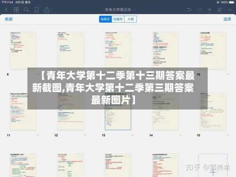The width and height of the screenshot is (236, 177).
Task: Add a page via dashed placeholder
Action: (x=213, y=166)
